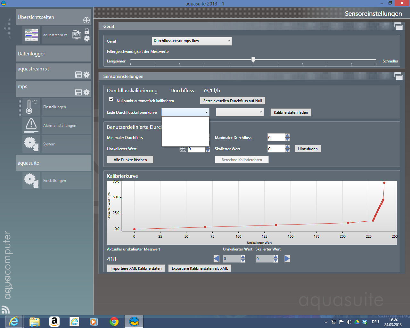Click the right blue arrow under Kalibrierkurve
Viewport: 410px width, 328px height.
point(287,258)
